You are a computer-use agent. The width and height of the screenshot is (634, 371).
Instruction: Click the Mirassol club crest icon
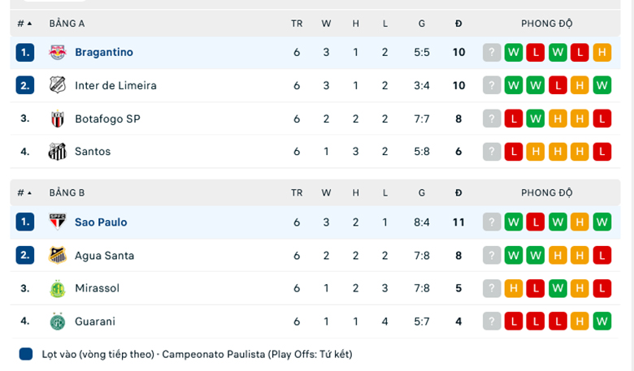(57, 288)
